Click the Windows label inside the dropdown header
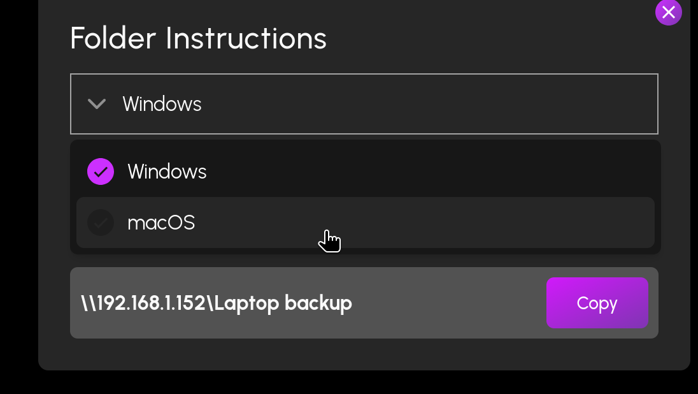This screenshot has height=394, width=698. (162, 104)
